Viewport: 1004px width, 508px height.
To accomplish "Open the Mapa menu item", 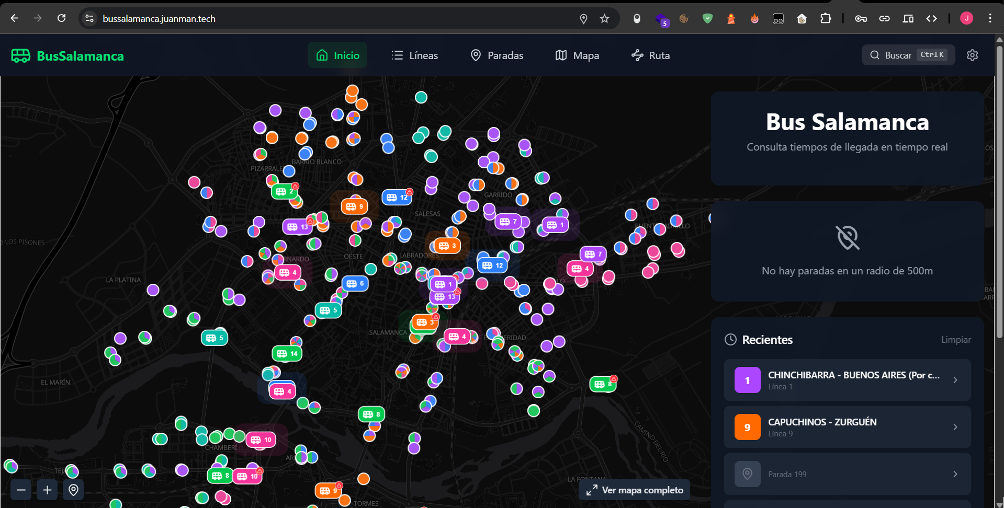I will pyautogui.click(x=577, y=55).
